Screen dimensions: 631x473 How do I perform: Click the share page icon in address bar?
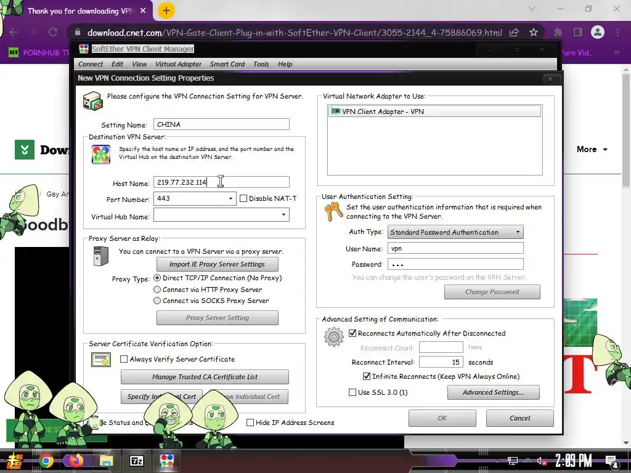click(x=514, y=32)
